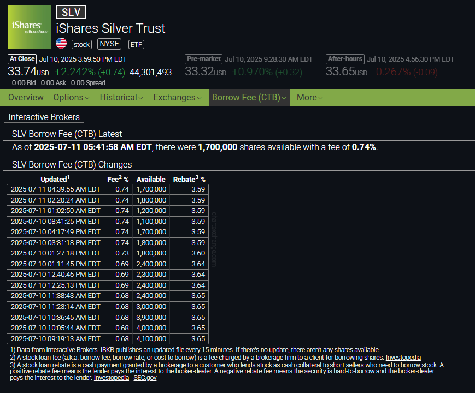The image size is (475, 393).
Task: Click the '2025-07-10 12:25:13 PM EDT' timestamp
Action: (x=55, y=285)
